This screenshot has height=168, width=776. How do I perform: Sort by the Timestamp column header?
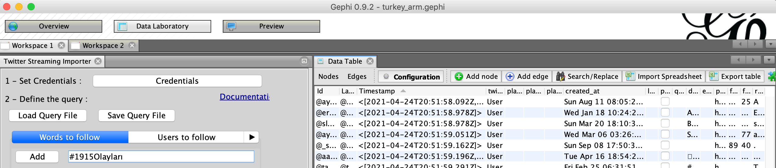[x=421, y=91]
